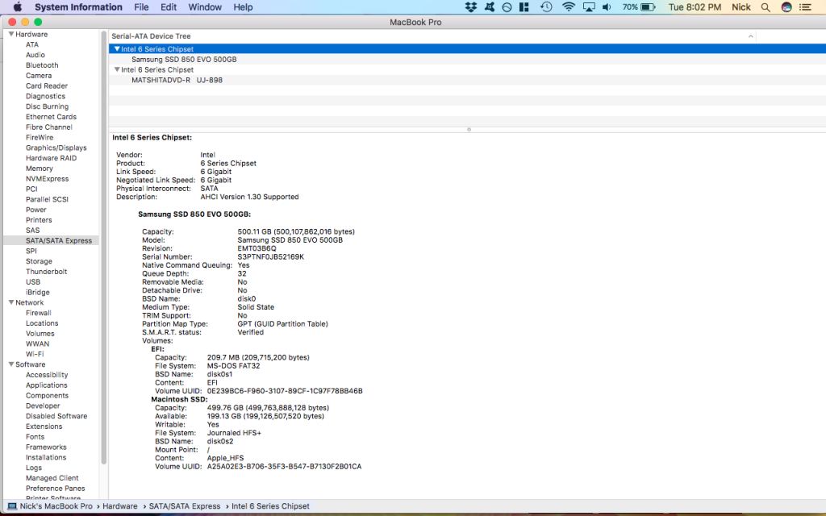Collapse the Software section triangle
This screenshot has height=516, width=826.
pyautogui.click(x=11, y=364)
